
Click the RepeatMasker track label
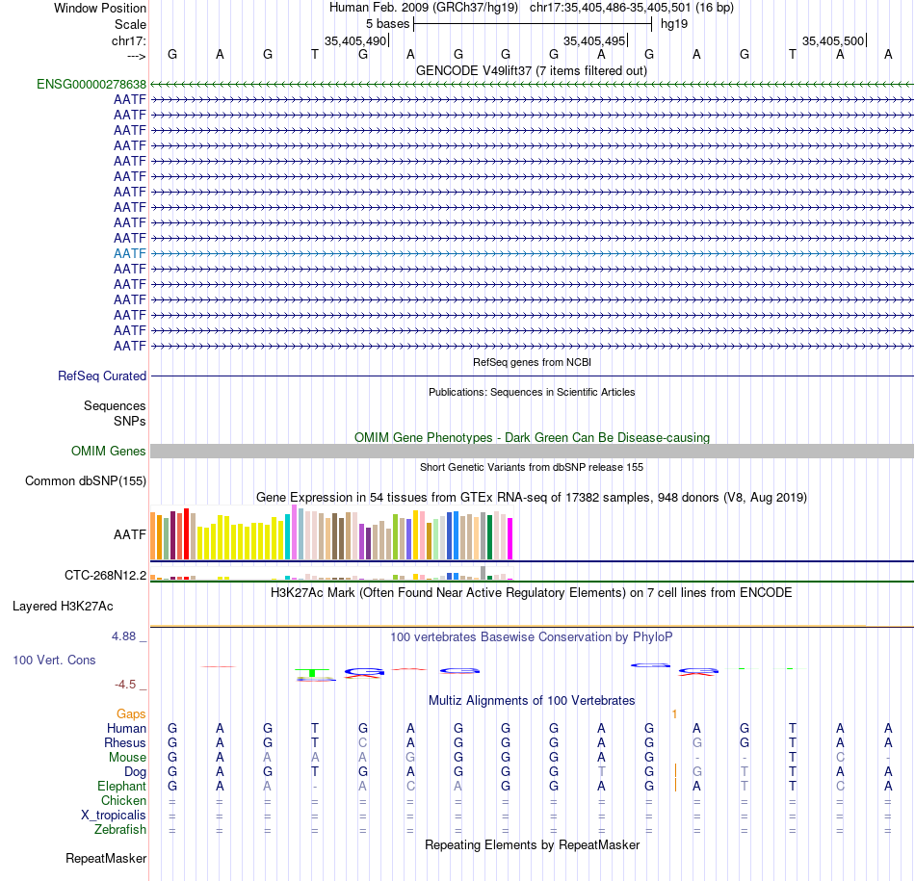[106, 858]
